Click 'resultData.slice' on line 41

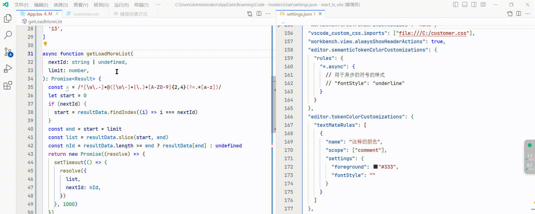(110, 137)
